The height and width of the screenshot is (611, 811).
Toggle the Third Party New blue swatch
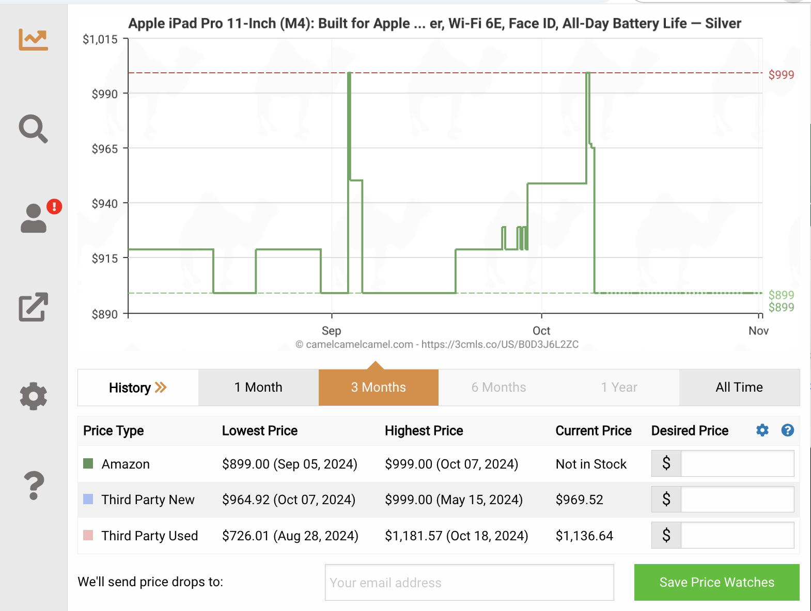[88, 499]
